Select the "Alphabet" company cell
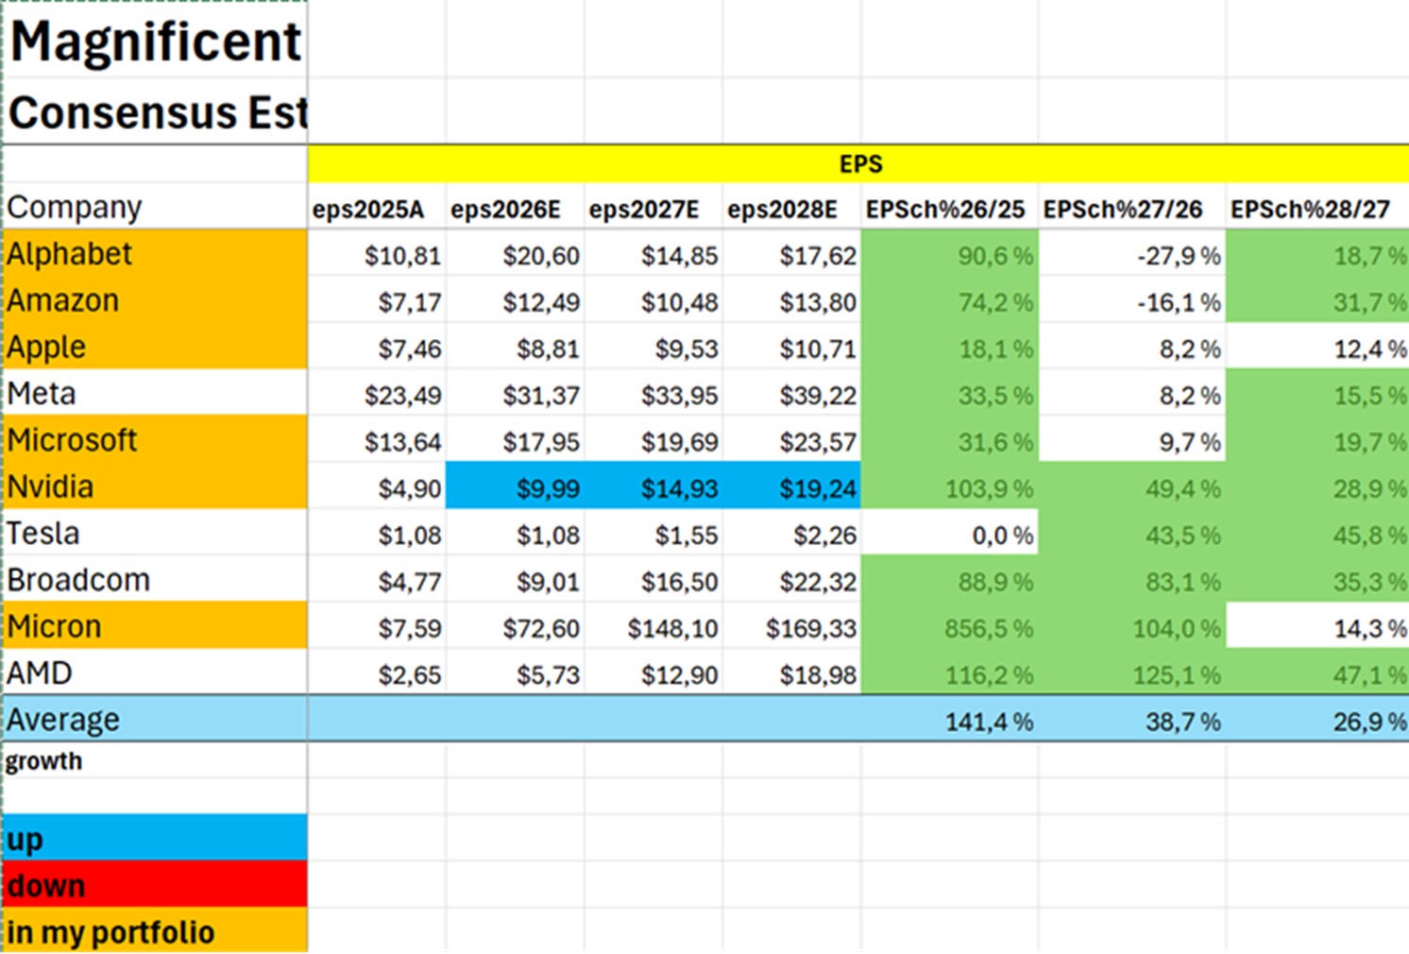Viewport: 1409px width, 954px height. click(155, 253)
